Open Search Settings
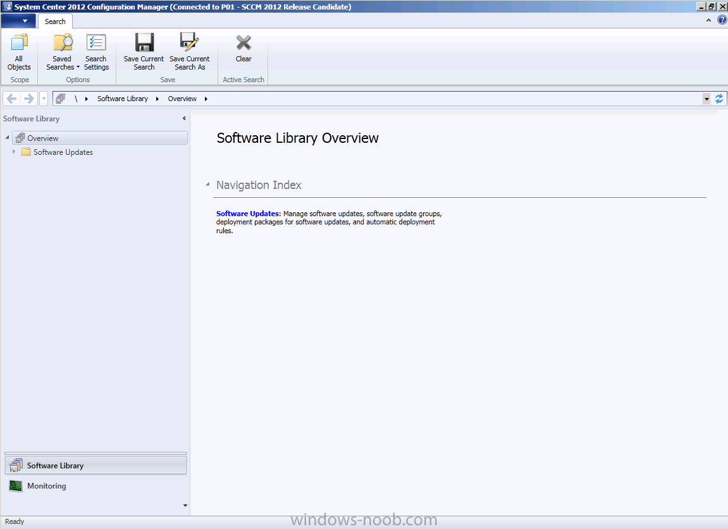The height and width of the screenshot is (529, 728). [96, 51]
